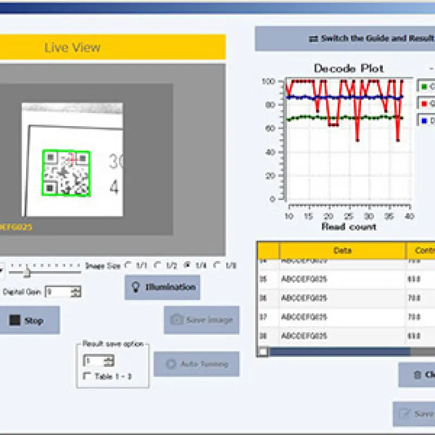
Task: Click the QR code in the live view image
Action: click(x=66, y=173)
